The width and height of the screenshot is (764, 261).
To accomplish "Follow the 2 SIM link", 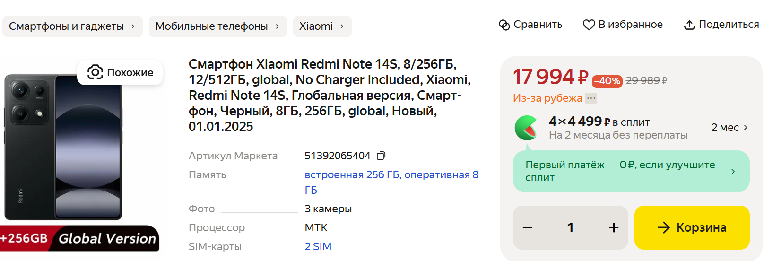I will click(x=318, y=246).
